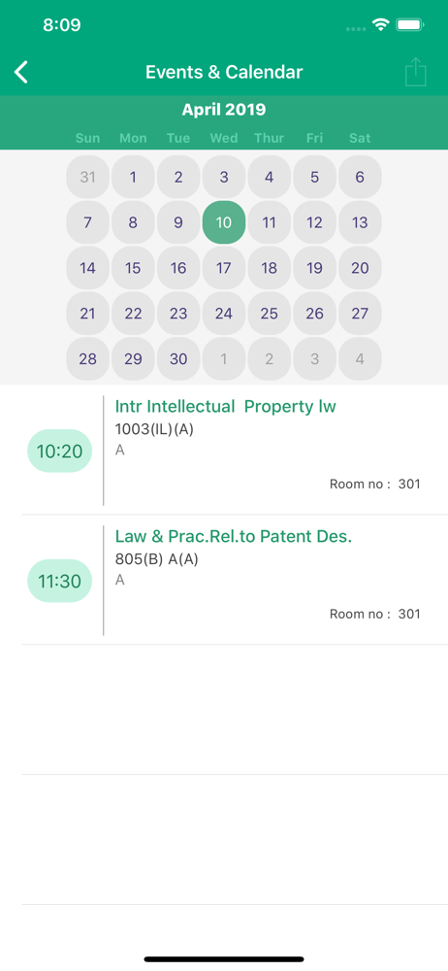Tap the back arrow icon

[21, 72]
